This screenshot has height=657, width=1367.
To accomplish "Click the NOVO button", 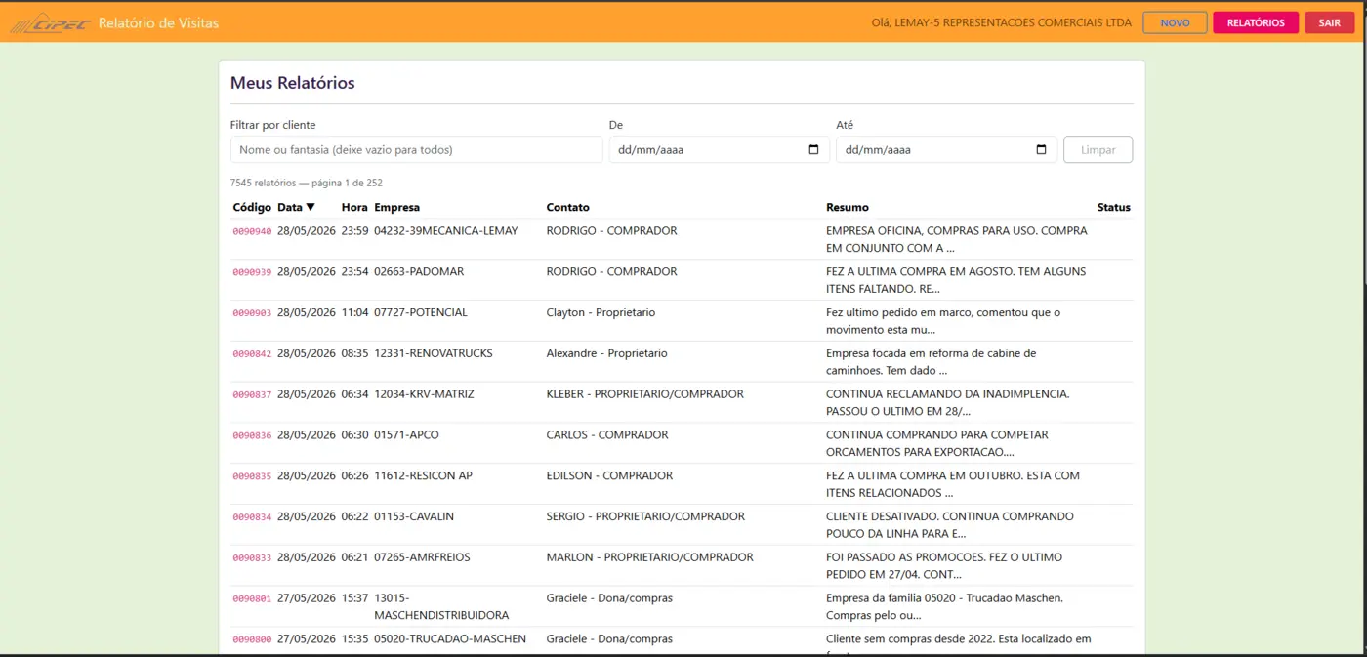I will 1175,22.
